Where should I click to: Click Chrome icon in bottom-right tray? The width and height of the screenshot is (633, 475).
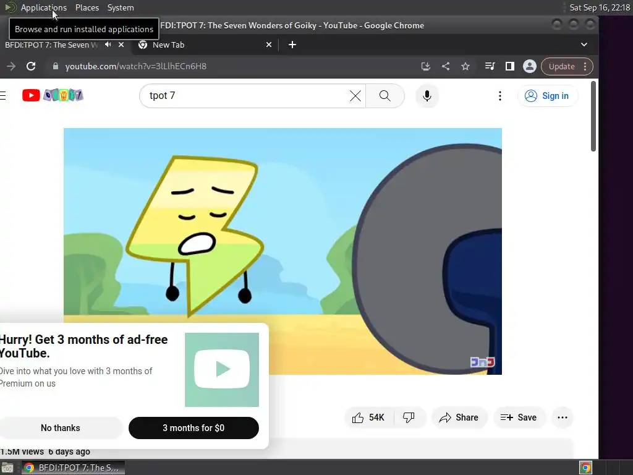[x=585, y=468]
